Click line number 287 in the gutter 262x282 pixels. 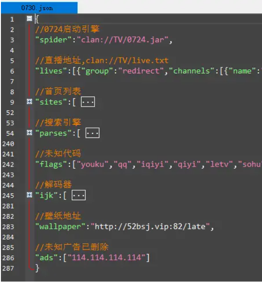8,268
